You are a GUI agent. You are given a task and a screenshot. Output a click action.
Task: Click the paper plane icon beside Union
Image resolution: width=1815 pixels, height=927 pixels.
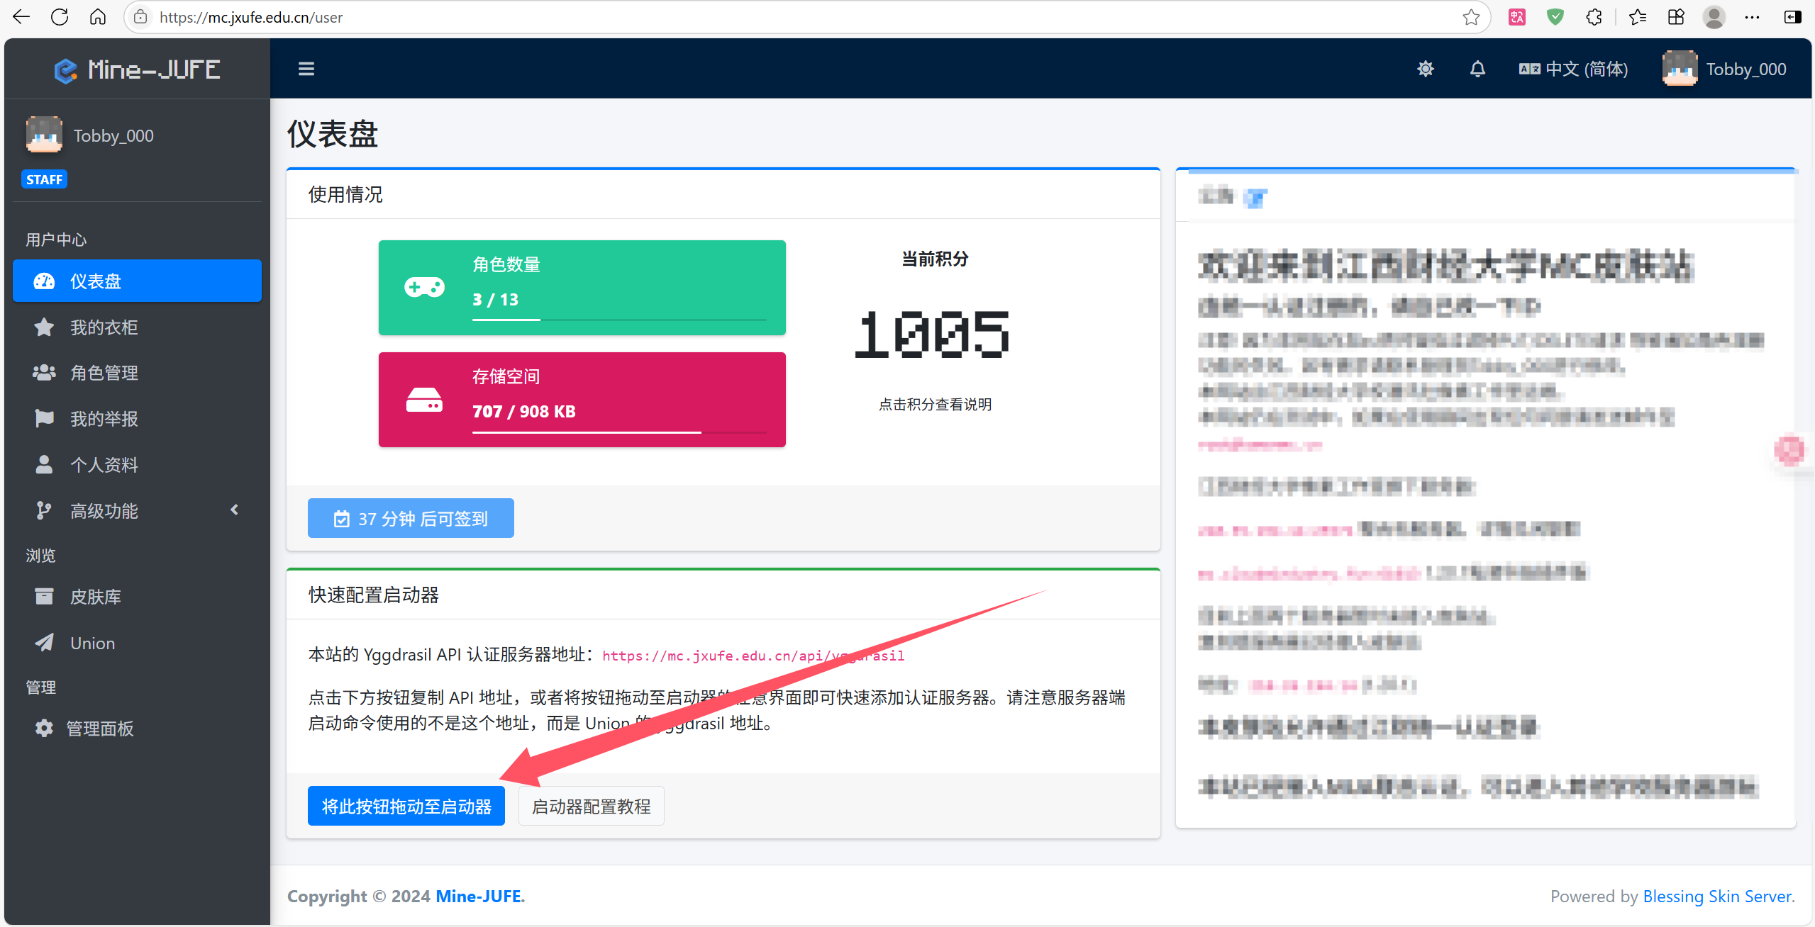(44, 643)
